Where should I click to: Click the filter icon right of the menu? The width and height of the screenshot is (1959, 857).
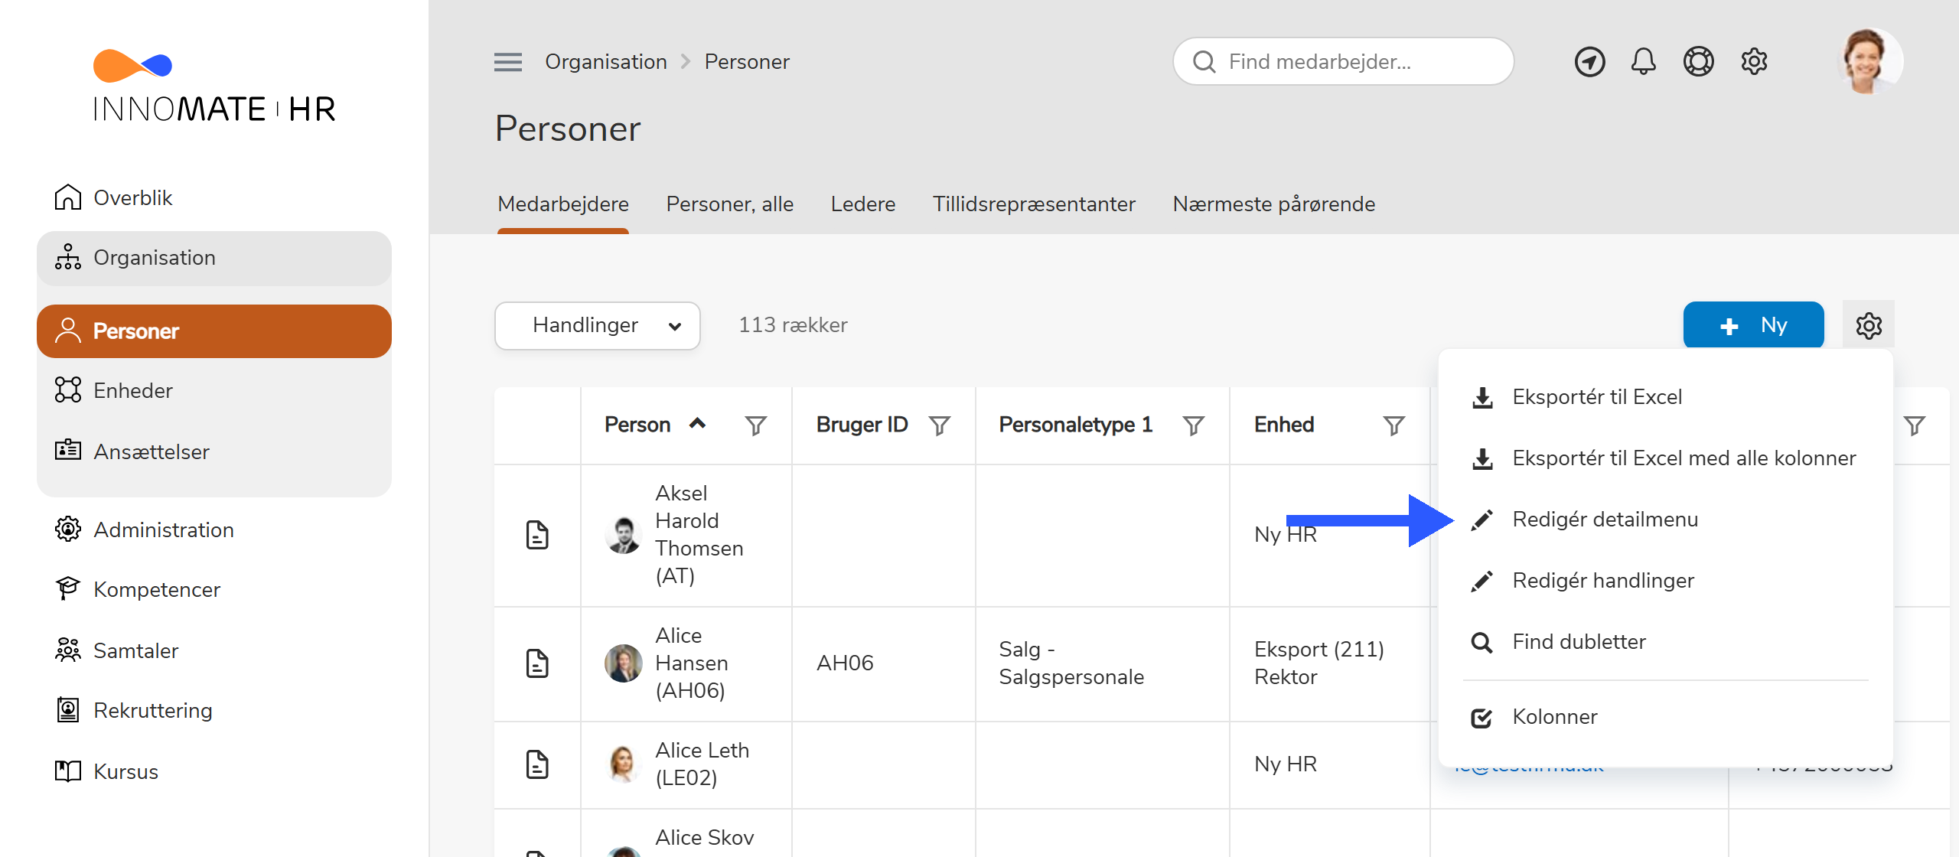(1915, 425)
